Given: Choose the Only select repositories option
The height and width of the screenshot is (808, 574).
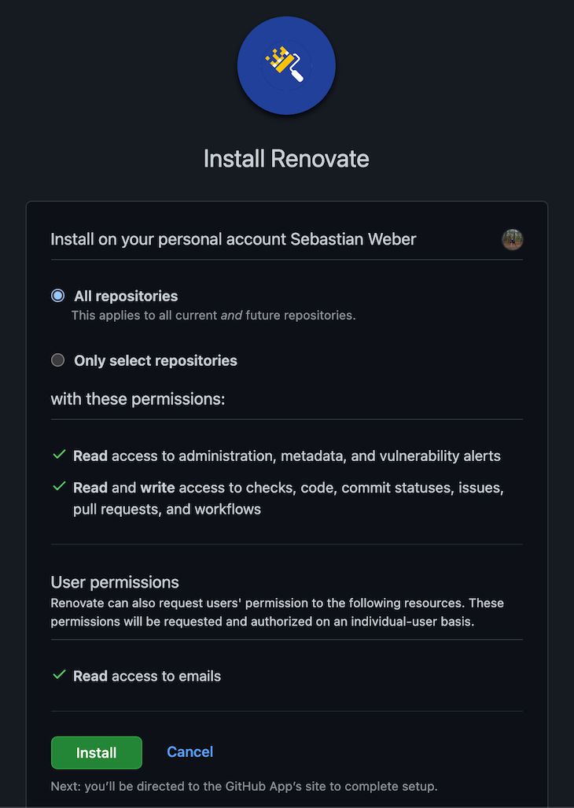Looking at the screenshot, I should tap(56, 360).
